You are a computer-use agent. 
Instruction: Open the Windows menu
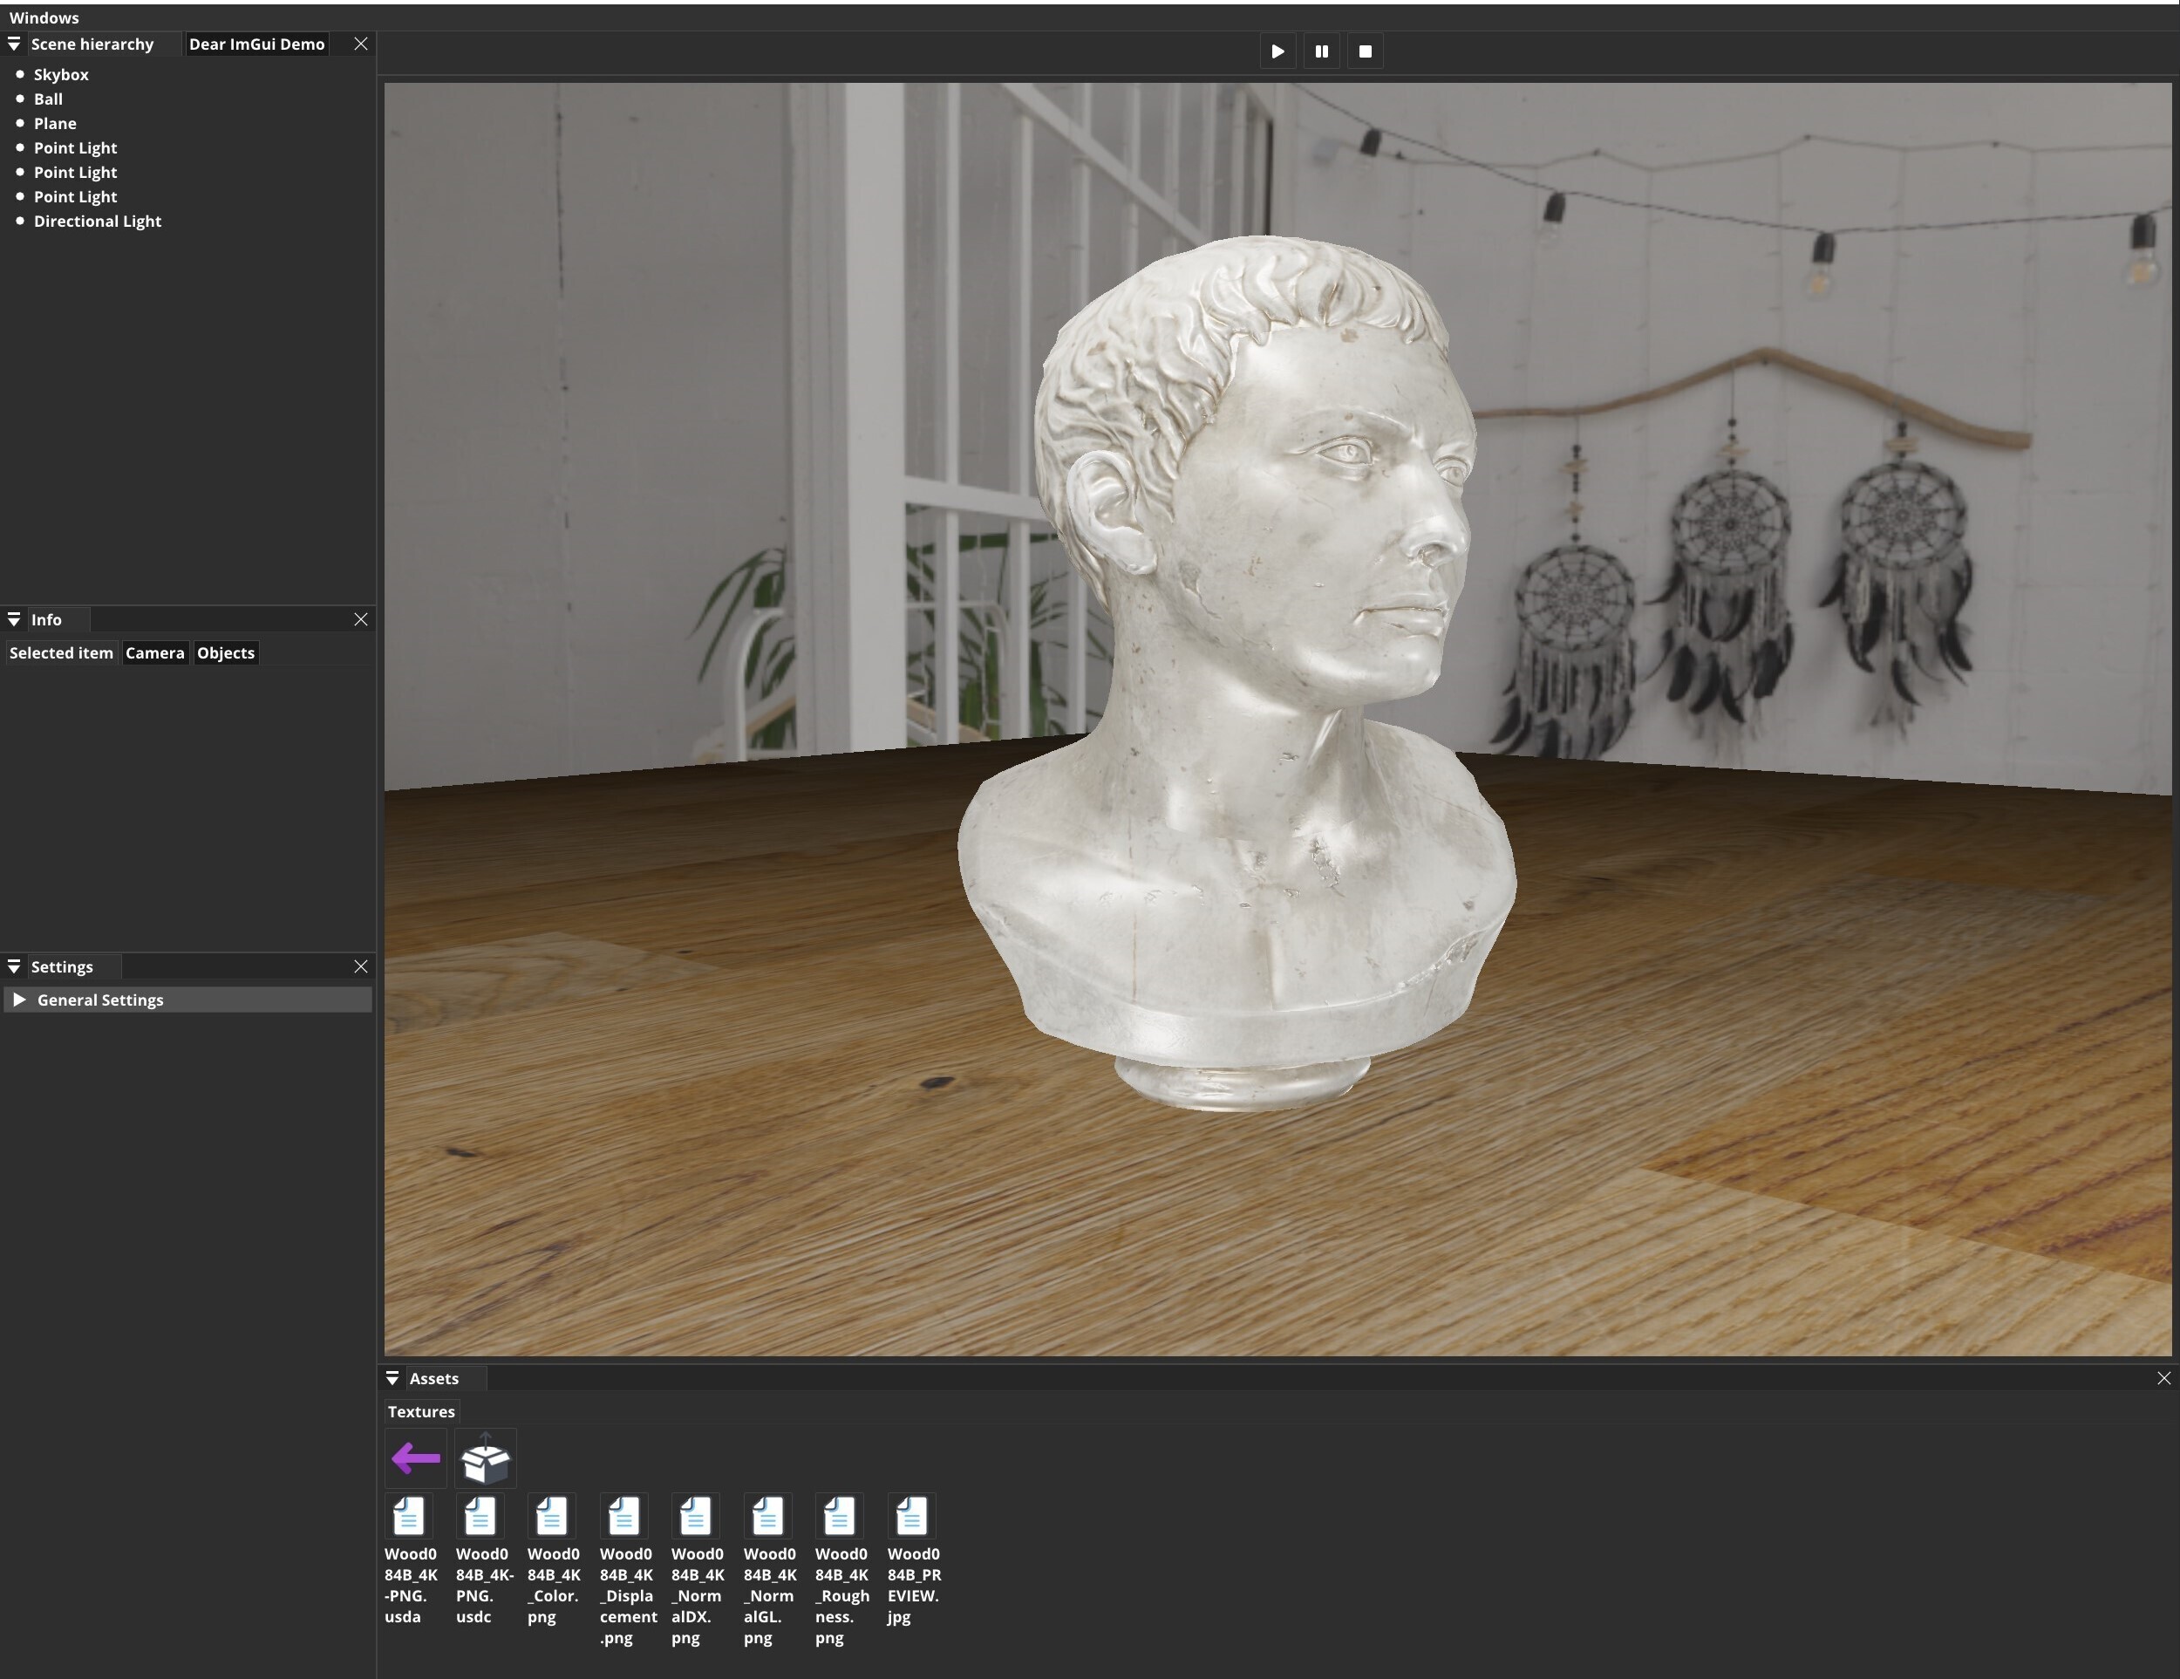pos(44,17)
